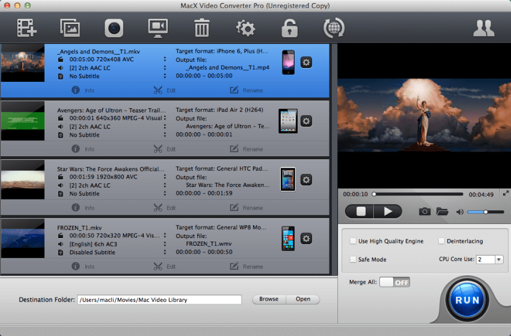Open audio track selector for Angels and Demons
Viewport: 511px width, 336px height.
[165, 68]
